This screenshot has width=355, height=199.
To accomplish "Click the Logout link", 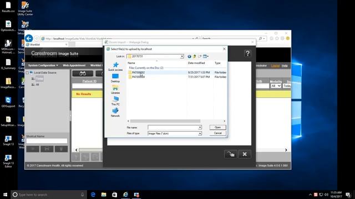I will pos(275,66).
